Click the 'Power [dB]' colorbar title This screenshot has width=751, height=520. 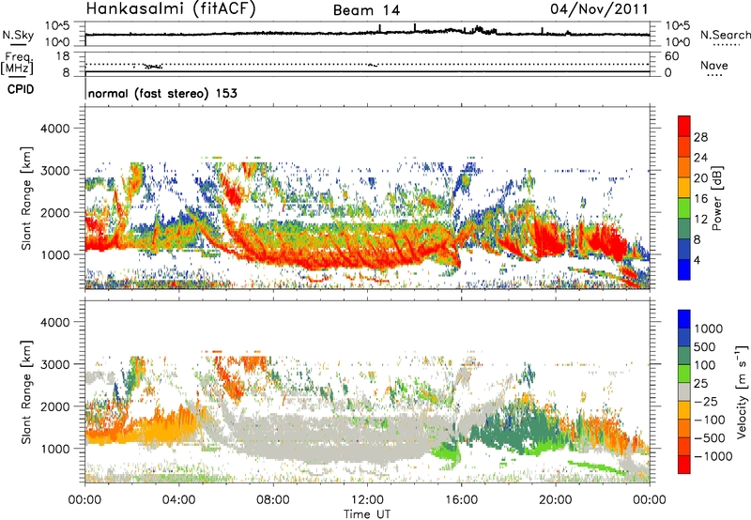coord(716,198)
